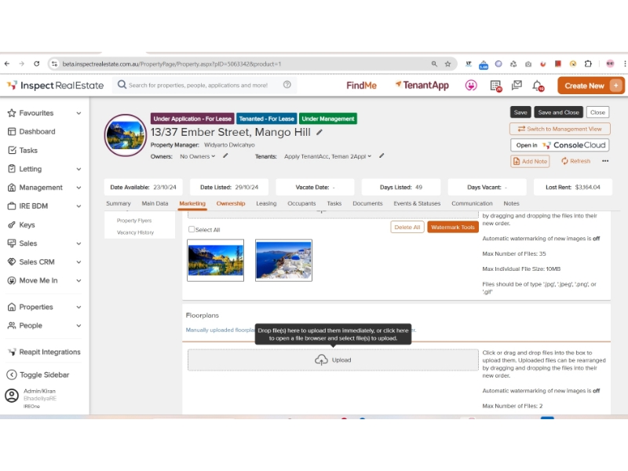Viewport: 628px width, 471px height.
Task: Open the three-dots more options menu
Action: [605, 161]
